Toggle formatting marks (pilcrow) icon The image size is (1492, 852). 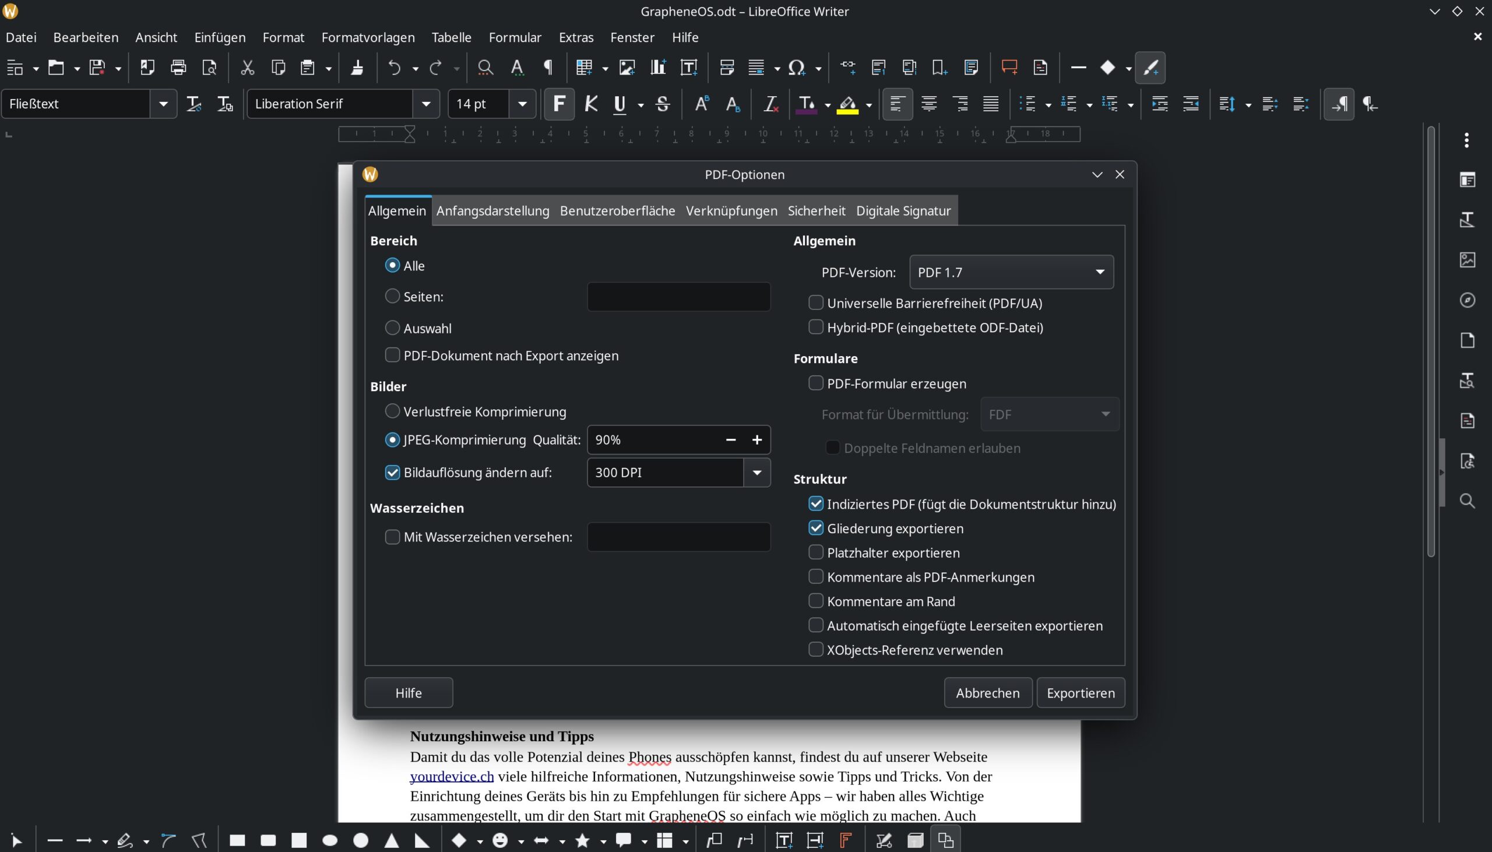548,68
